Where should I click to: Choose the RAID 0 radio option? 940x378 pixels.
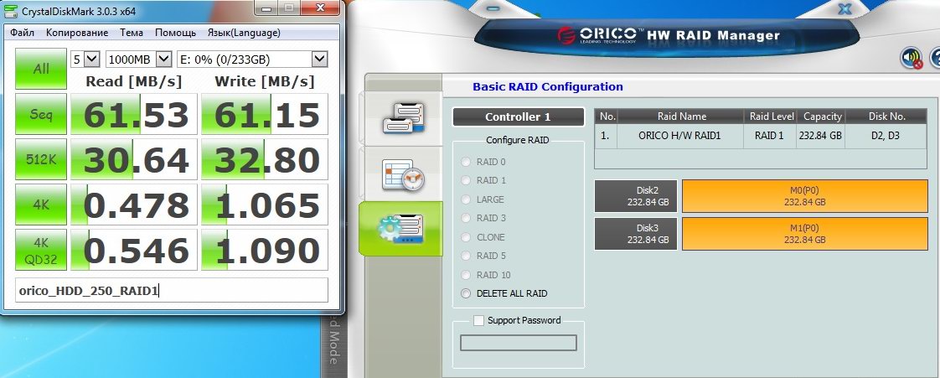(466, 162)
